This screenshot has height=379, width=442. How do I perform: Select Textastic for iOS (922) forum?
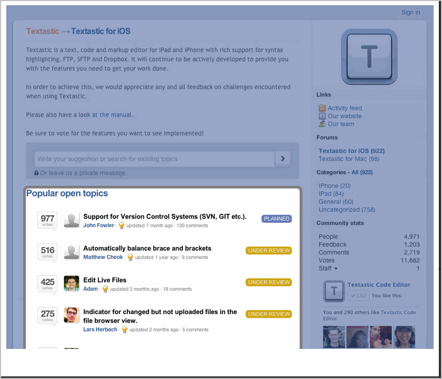coord(351,151)
